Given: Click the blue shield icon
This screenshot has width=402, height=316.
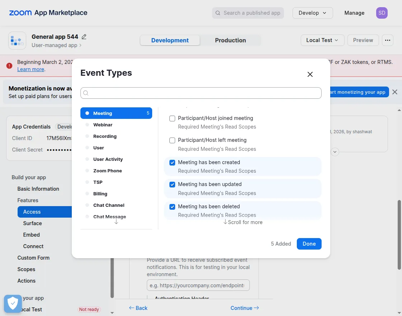Looking at the screenshot, I should tap(13, 304).
